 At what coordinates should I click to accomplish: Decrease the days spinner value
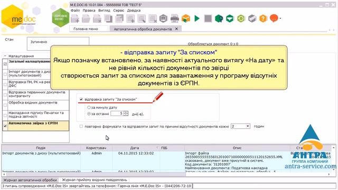[x=126, y=115]
